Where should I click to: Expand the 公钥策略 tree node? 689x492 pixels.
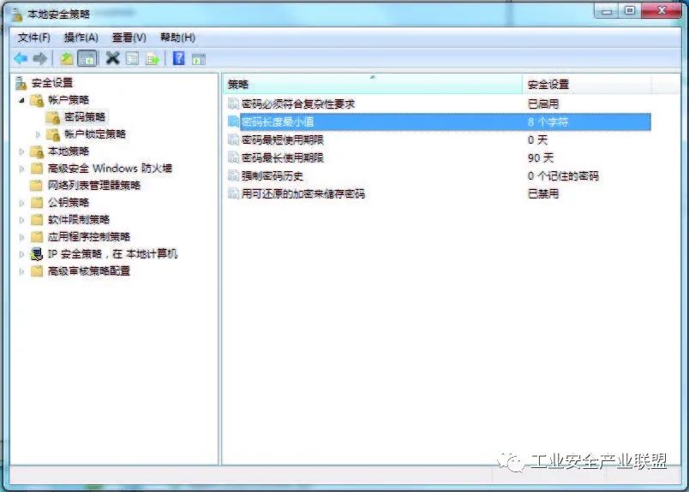(21, 203)
